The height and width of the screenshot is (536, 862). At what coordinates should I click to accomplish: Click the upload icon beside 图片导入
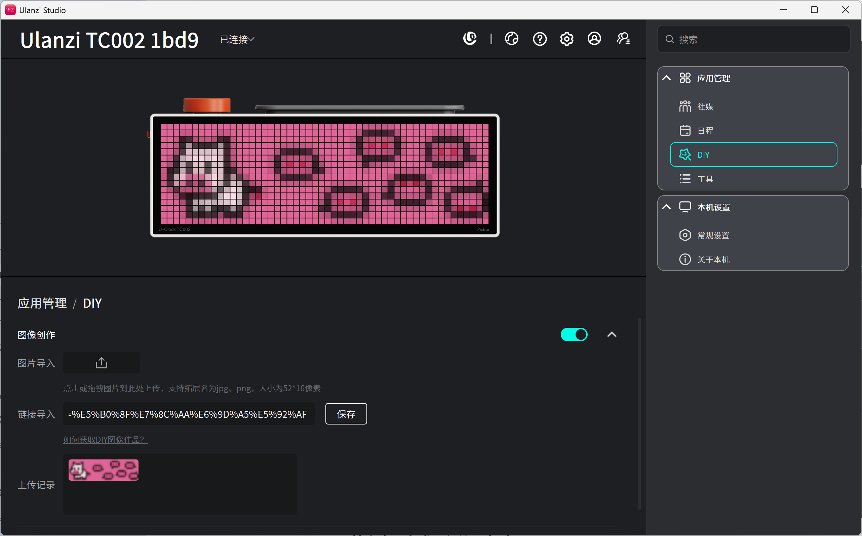pos(102,362)
